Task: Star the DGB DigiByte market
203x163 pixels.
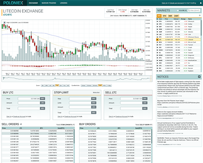Action: 157,71
